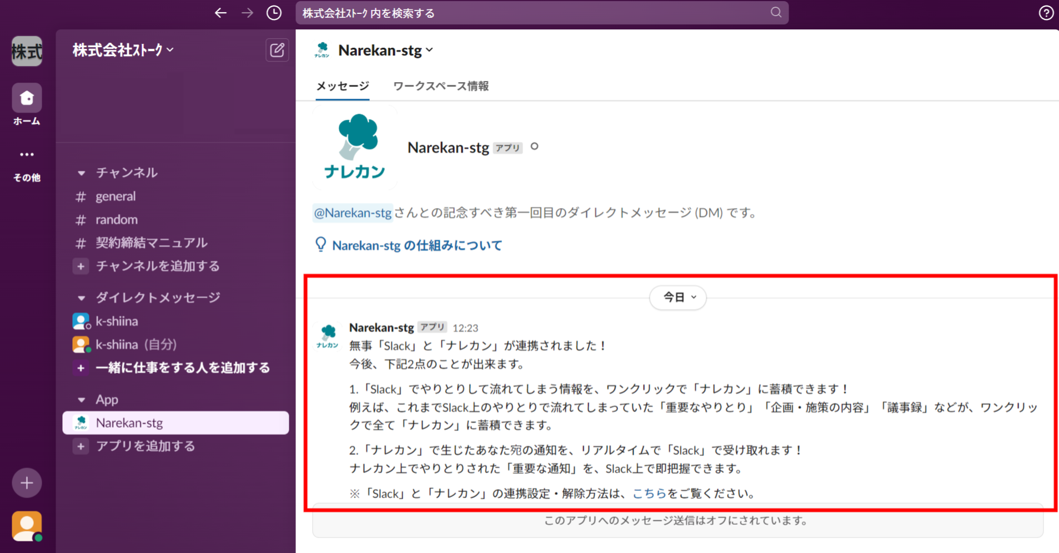Click 一緒に仕事をする人を追加する
This screenshot has width=1059, height=553.
tap(183, 368)
